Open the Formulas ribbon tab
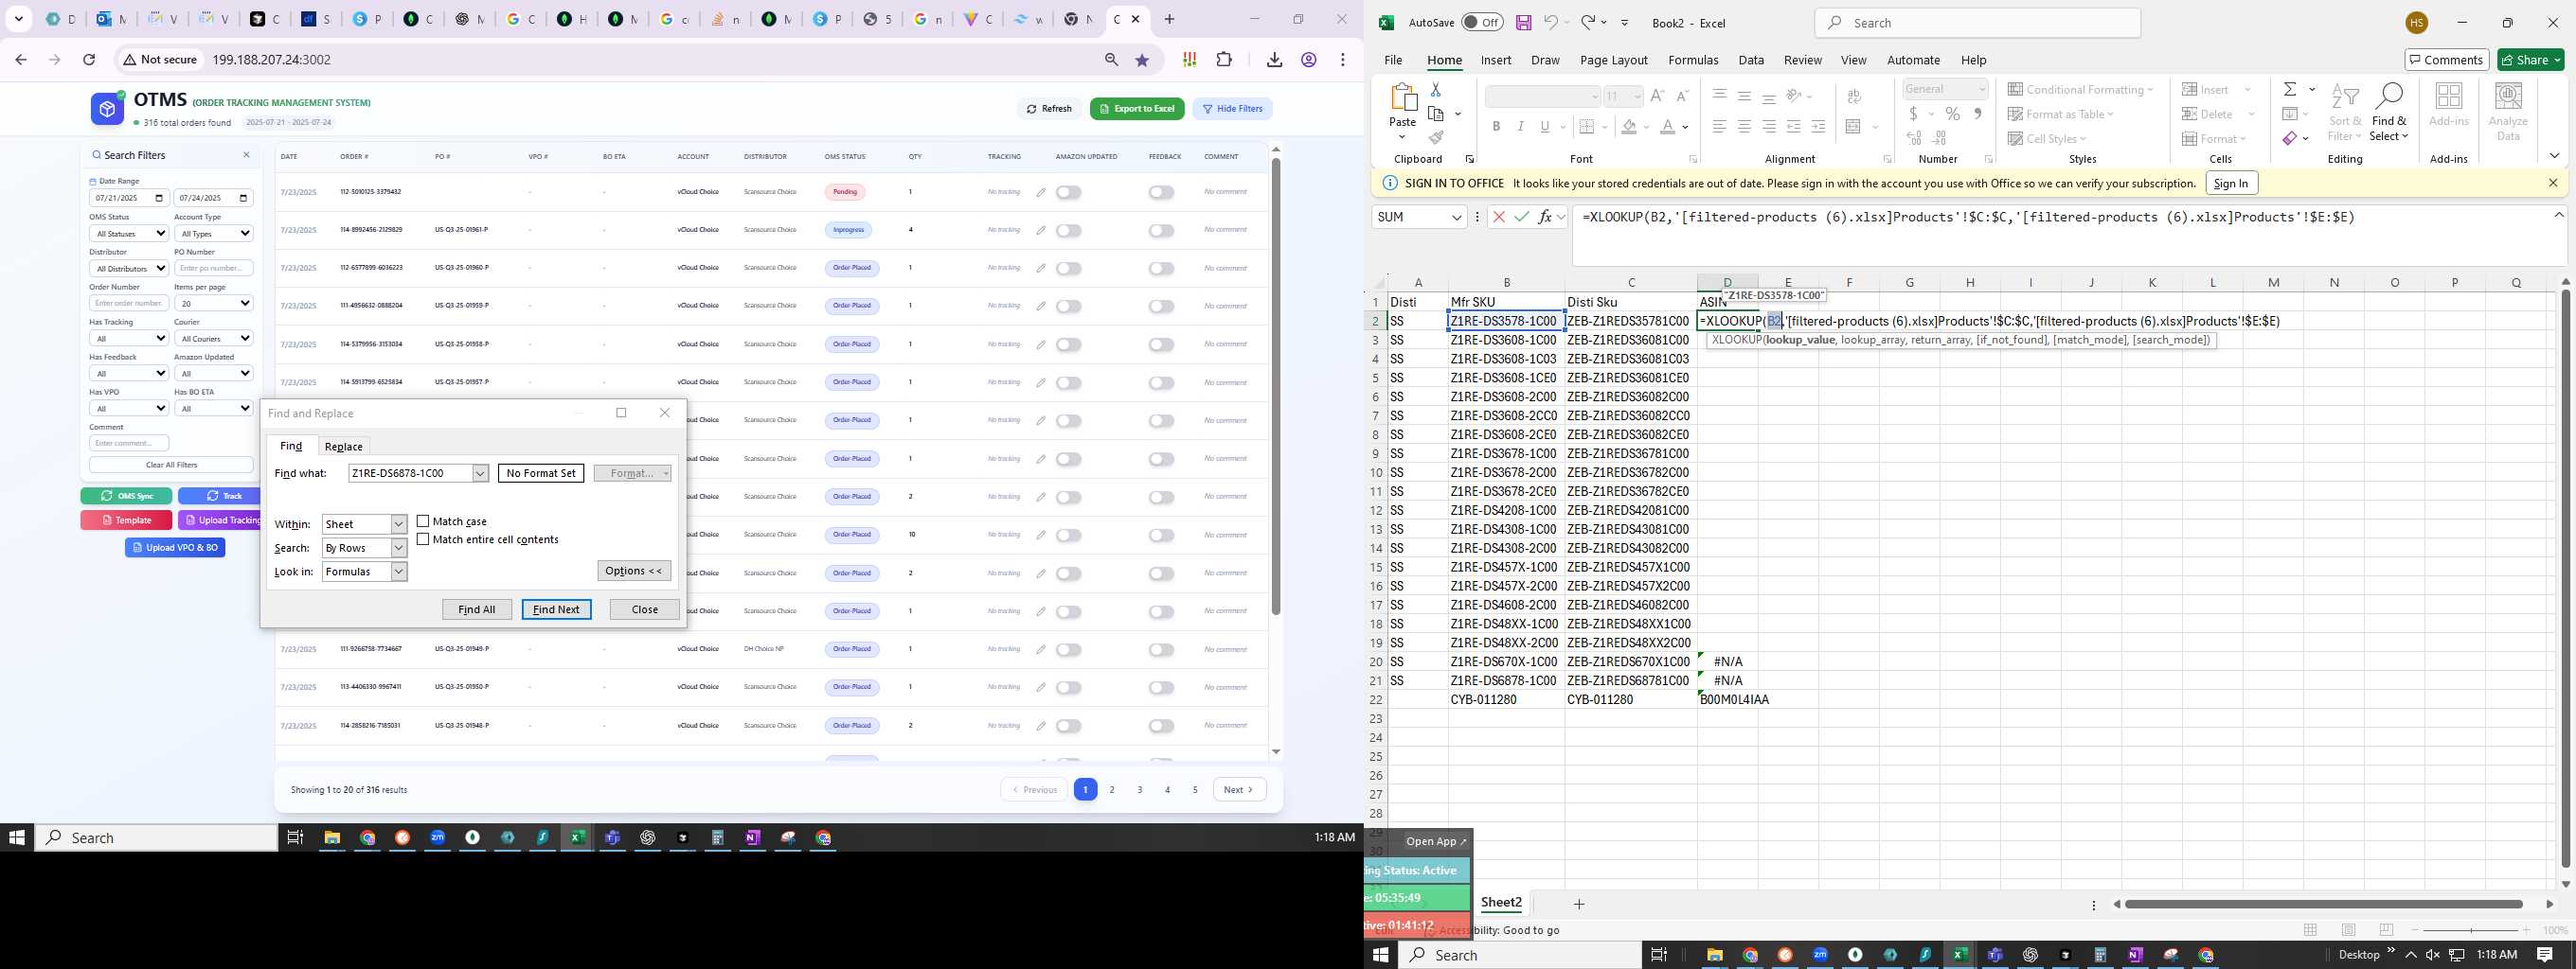This screenshot has height=969, width=2576. 1693,60
